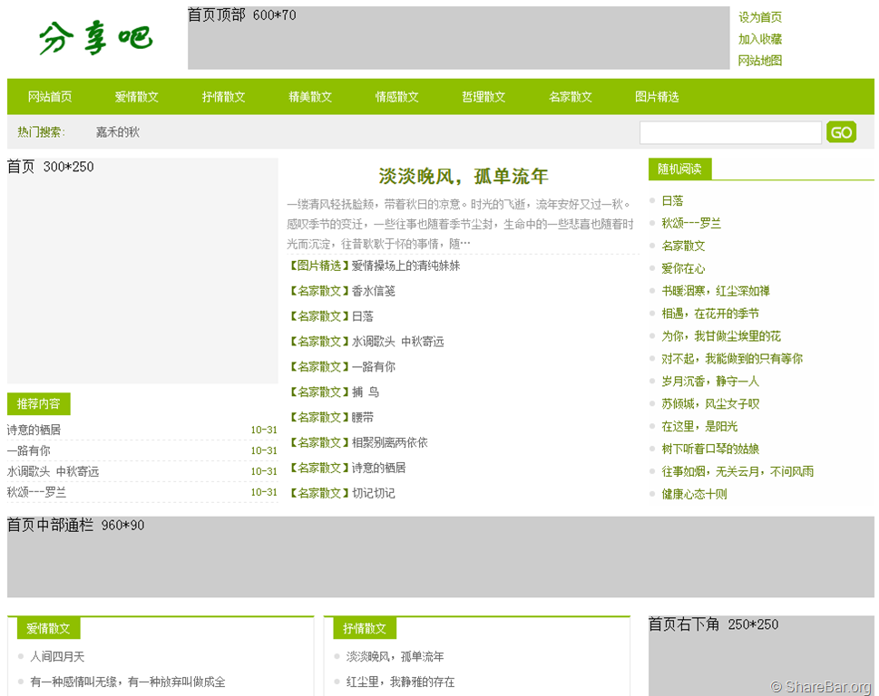Click into the search text field
879x696 pixels.
(x=729, y=132)
